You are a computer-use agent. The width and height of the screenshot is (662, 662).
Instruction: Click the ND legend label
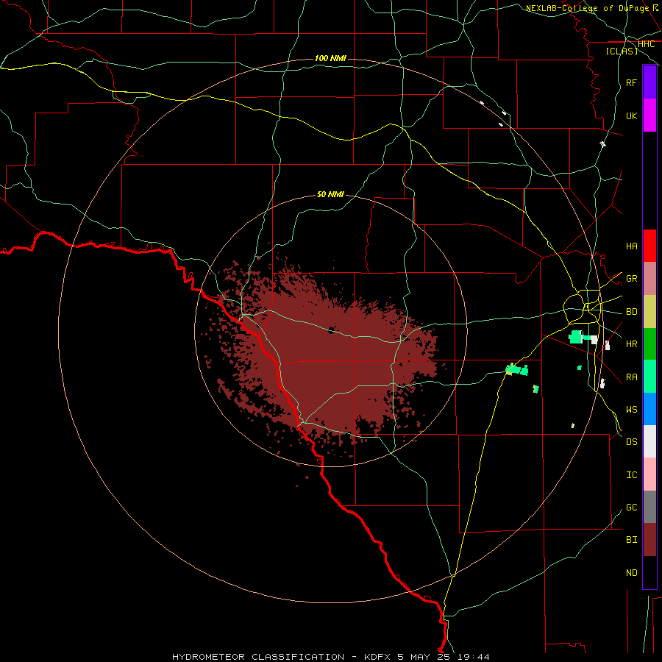[631, 572]
